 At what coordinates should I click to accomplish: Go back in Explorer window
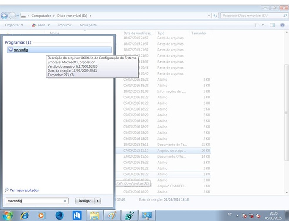pos(4,16)
